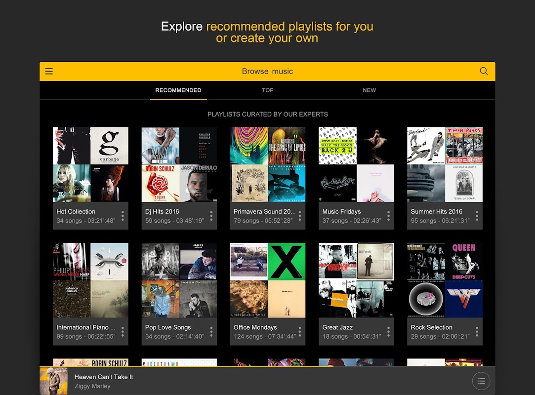Open options menu for Pop Love Songs
Screen dimensions: 535x395
(211, 332)
